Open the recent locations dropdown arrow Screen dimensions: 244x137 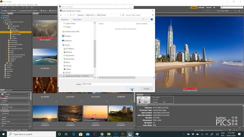tap(68, 15)
